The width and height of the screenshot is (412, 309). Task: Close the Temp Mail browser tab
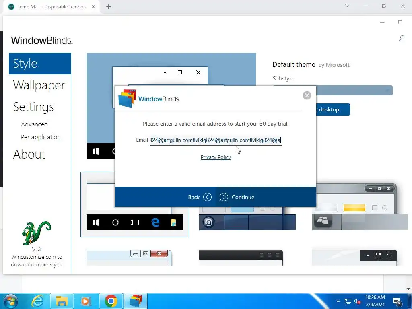pyautogui.click(x=93, y=7)
